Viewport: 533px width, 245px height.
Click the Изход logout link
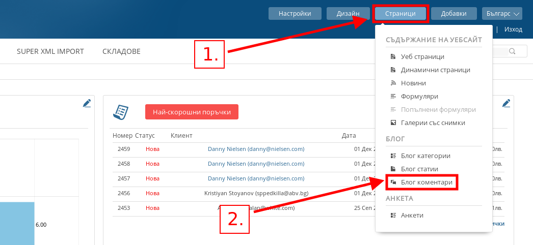click(x=513, y=29)
